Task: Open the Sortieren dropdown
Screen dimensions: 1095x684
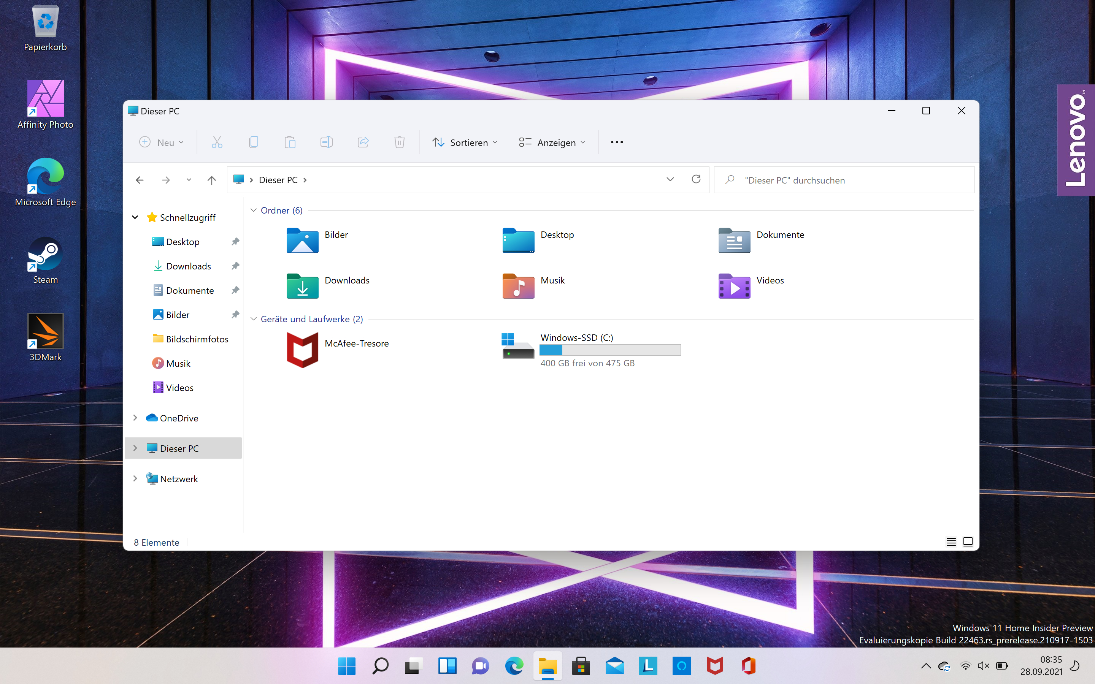Action: click(x=465, y=142)
